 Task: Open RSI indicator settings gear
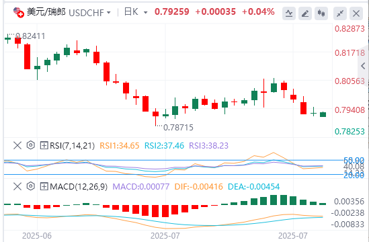pyautogui.click(x=31, y=145)
